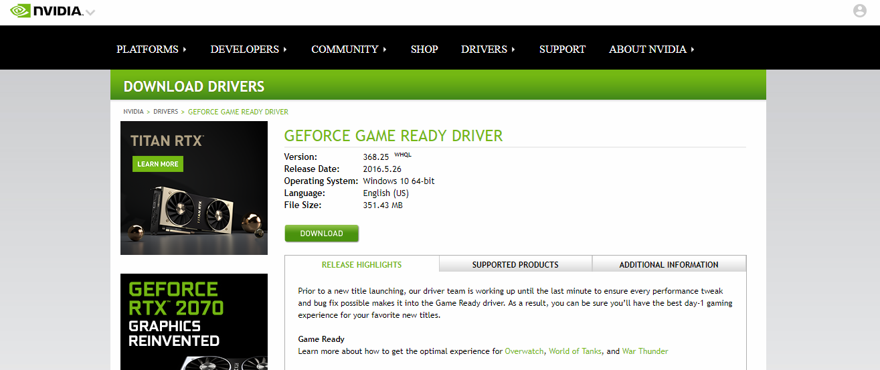Click GeForce Game Ready Driver breadcrumb
The image size is (880, 370).
238,112
